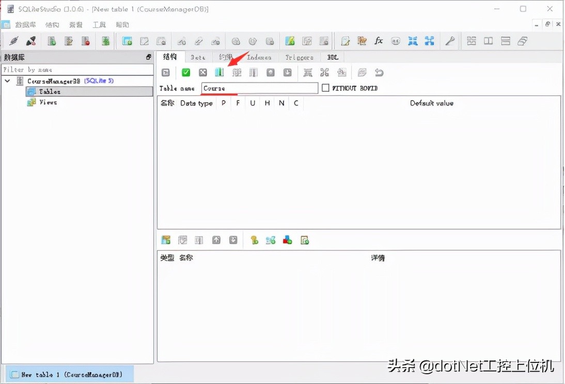Click the connect to database toolbar icon
This screenshot has width=565, height=384.
pos(13,41)
